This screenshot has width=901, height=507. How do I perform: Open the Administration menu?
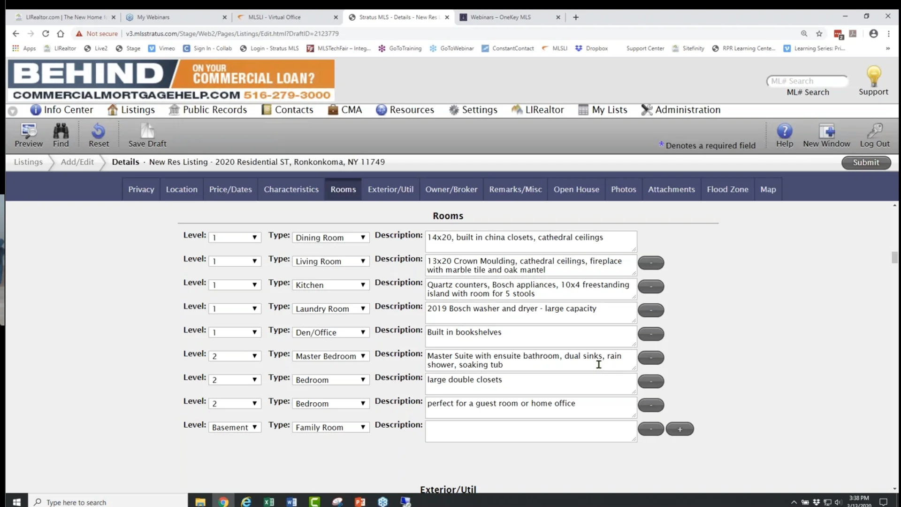[x=681, y=110]
